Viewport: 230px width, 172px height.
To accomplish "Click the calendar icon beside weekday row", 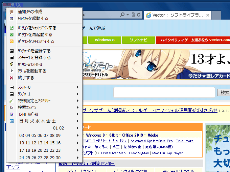I will pyautogui.click(x=11, y=121).
